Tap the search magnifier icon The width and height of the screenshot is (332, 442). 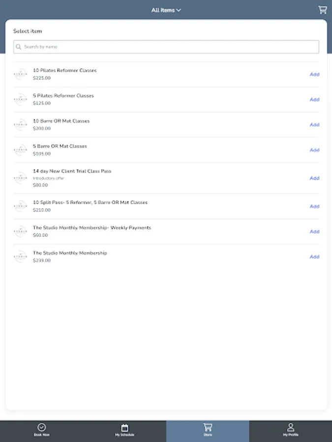pyautogui.click(x=19, y=47)
